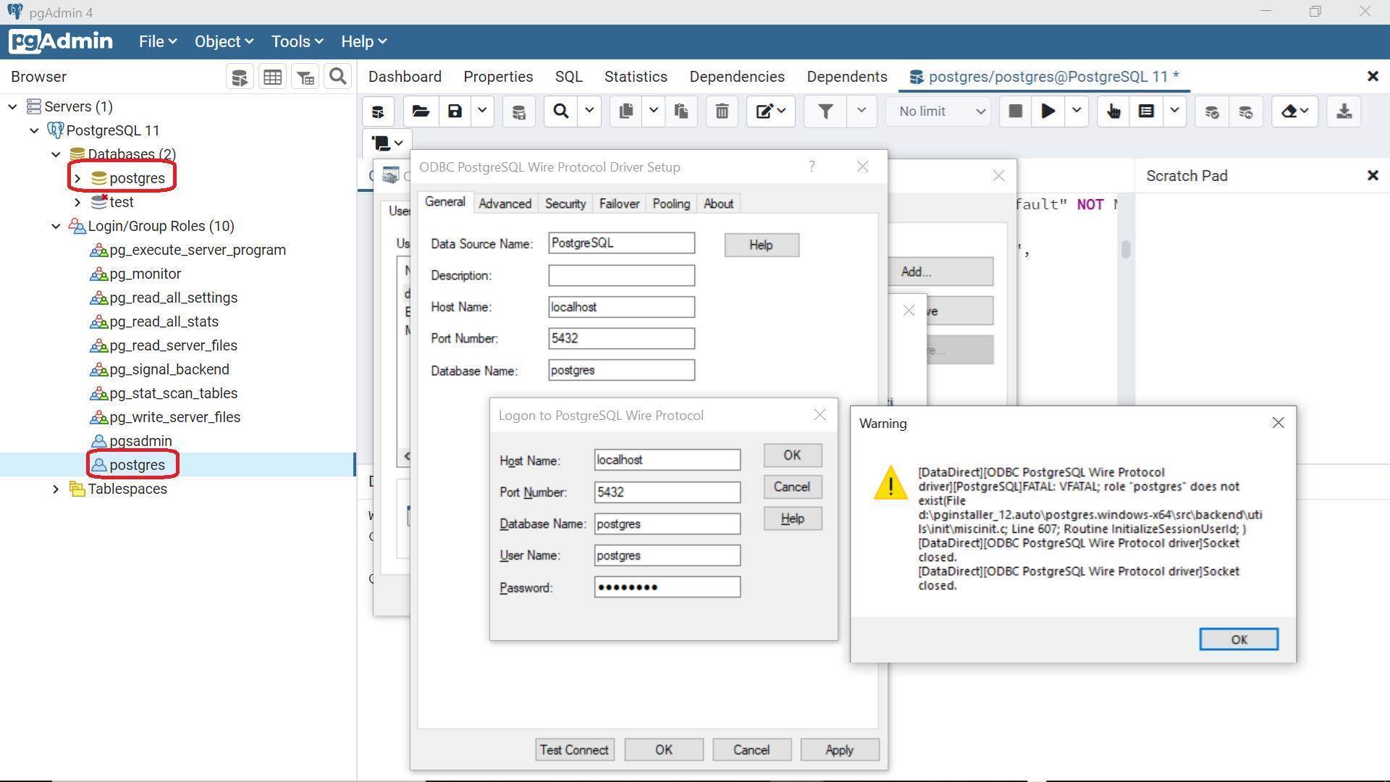Click the User Name field in Logon dialog
This screenshot has height=782, width=1390.
pyautogui.click(x=667, y=555)
